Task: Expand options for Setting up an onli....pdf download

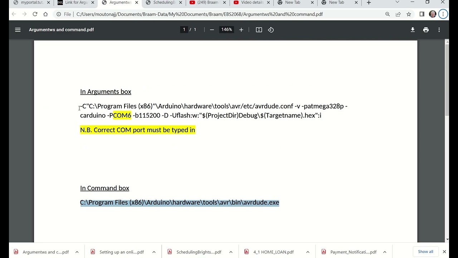Action: 154,252
